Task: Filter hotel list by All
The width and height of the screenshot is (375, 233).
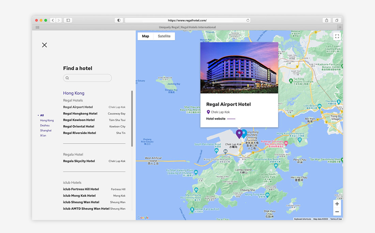Action: pos(42,115)
